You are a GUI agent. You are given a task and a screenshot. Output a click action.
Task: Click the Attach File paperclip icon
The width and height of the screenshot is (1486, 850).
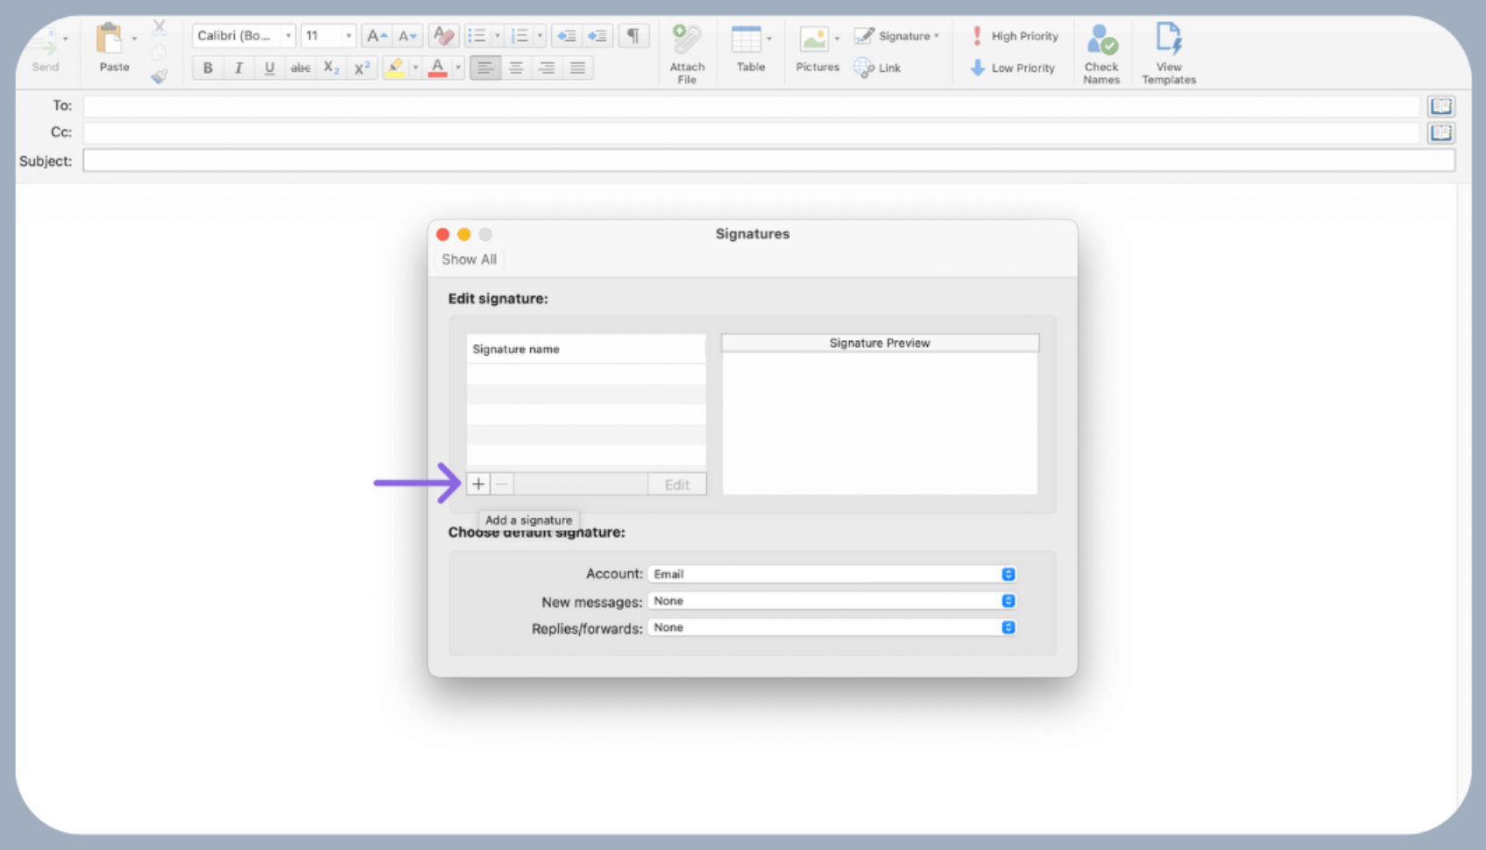[686, 39]
